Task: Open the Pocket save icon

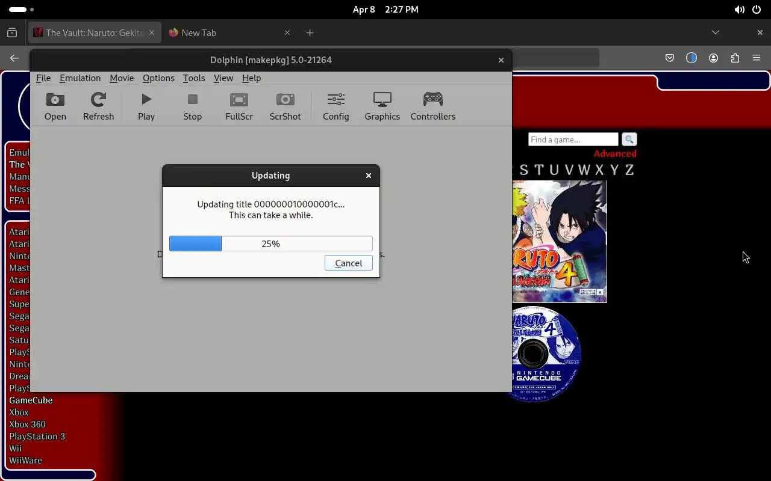Action: [x=669, y=58]
